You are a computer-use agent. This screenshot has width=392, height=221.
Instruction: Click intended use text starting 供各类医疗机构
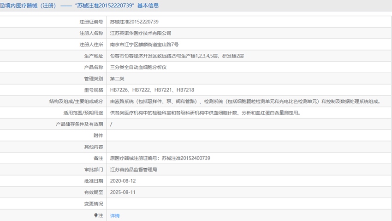[x=205, y=113]
